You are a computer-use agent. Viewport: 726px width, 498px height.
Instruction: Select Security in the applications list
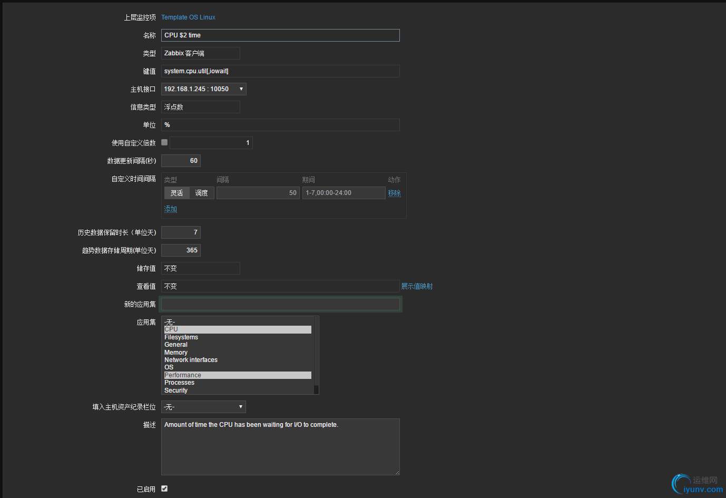point(238,390)
